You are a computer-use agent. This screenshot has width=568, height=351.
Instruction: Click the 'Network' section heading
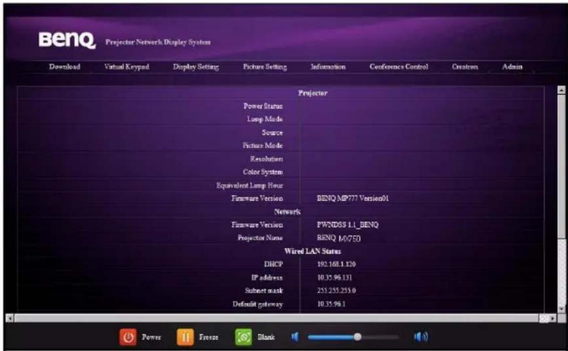click(287, 211)
